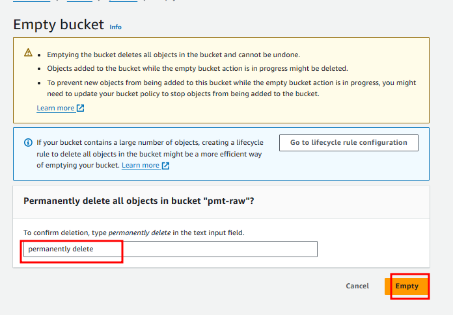Open Learn more about lifecycle rule emptying
This screenshot has width=453, height=315.
(141, 166)
